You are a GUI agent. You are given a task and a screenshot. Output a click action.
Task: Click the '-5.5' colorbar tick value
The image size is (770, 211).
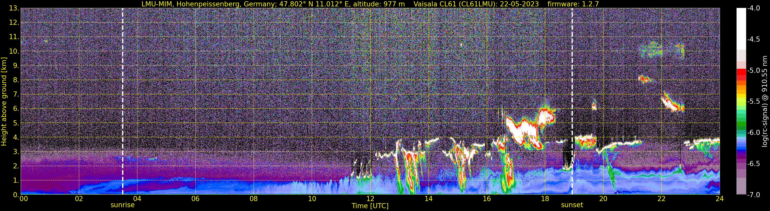click(753, 102)
